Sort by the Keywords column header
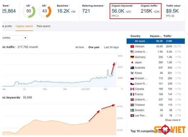188x137 pixels. 156,36
